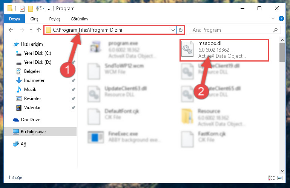Image resolution: width=290 pixels, height=188 pixels.
Task: Go back with the left arrow button
Action: click(11, 30)
